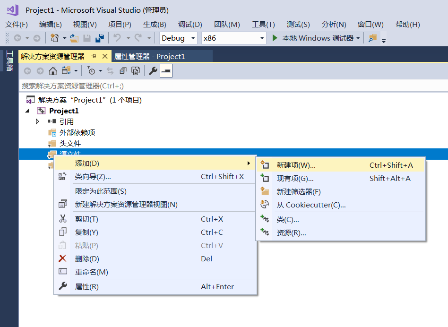Choose 类向导(Z)... from context menu
448x327 pixels.
coord(155,176)
